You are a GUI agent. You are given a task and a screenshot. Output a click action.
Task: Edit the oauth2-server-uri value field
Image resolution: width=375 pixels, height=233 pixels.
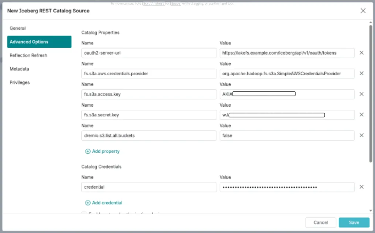287,53
